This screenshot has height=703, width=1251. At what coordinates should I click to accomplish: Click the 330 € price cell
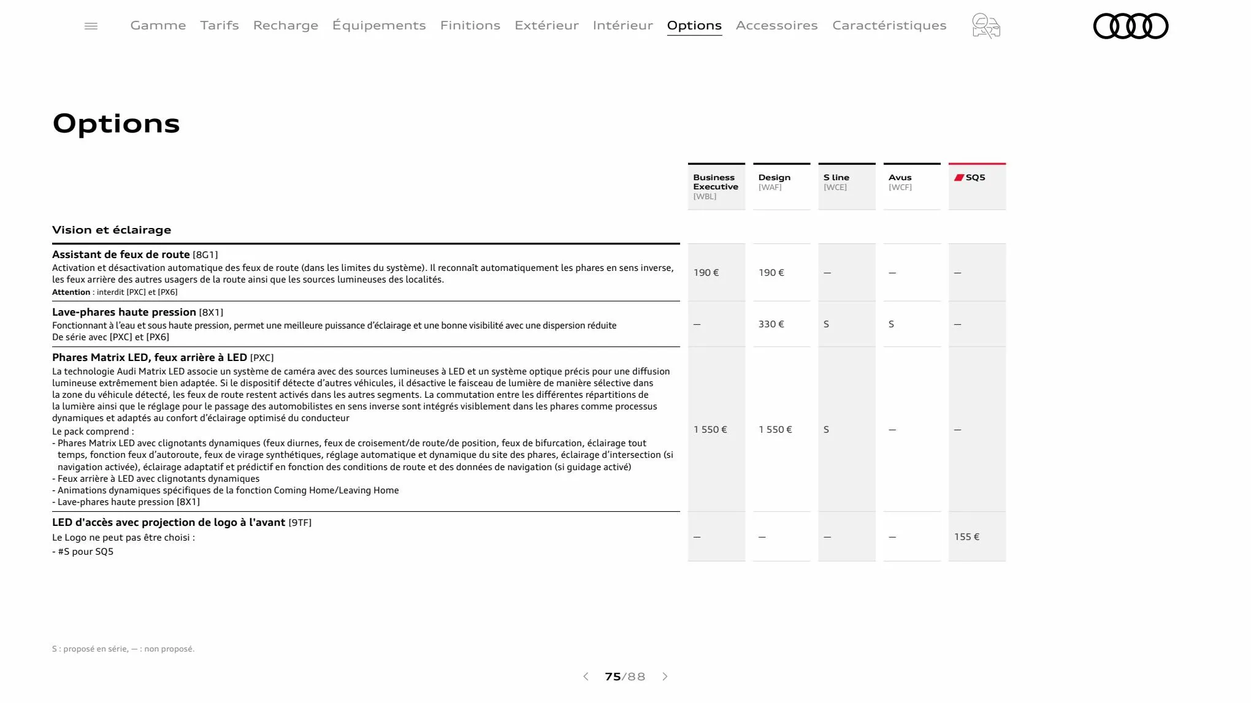771,324
